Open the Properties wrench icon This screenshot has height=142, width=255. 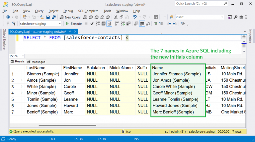(236, 17)
